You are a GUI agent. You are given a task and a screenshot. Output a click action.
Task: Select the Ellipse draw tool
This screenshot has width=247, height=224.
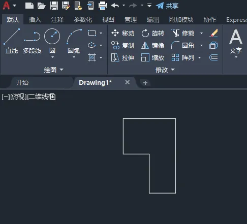pos(91,45)
